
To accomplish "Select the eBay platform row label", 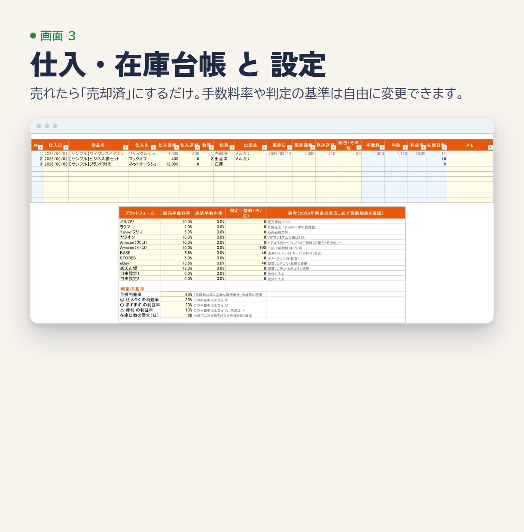I will [140, 263].
